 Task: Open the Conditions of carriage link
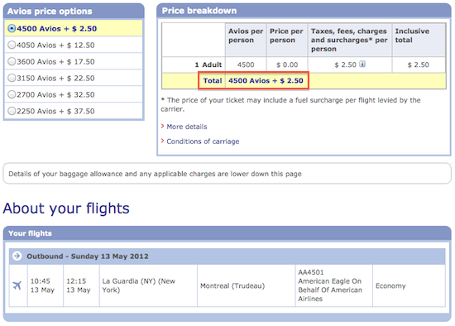(x=203, y=141)
